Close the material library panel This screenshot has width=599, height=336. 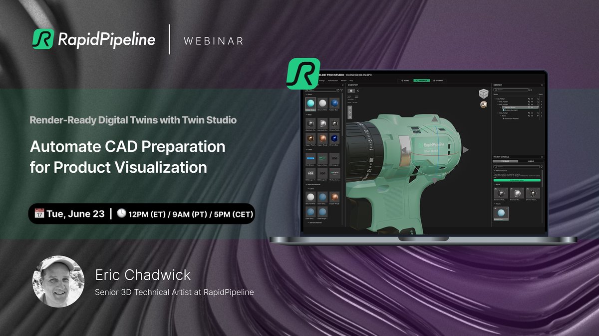343,85
